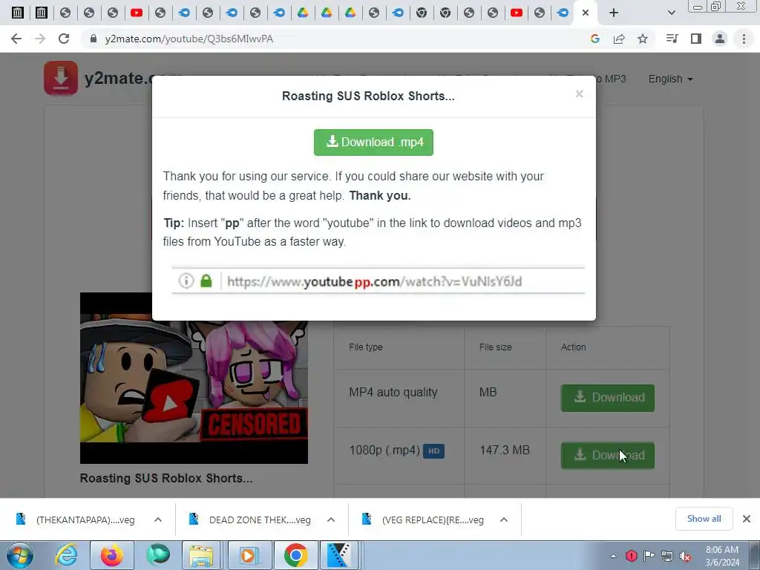
Task: Open the clock showing 8:06 AM
Action: click(722, 556)
